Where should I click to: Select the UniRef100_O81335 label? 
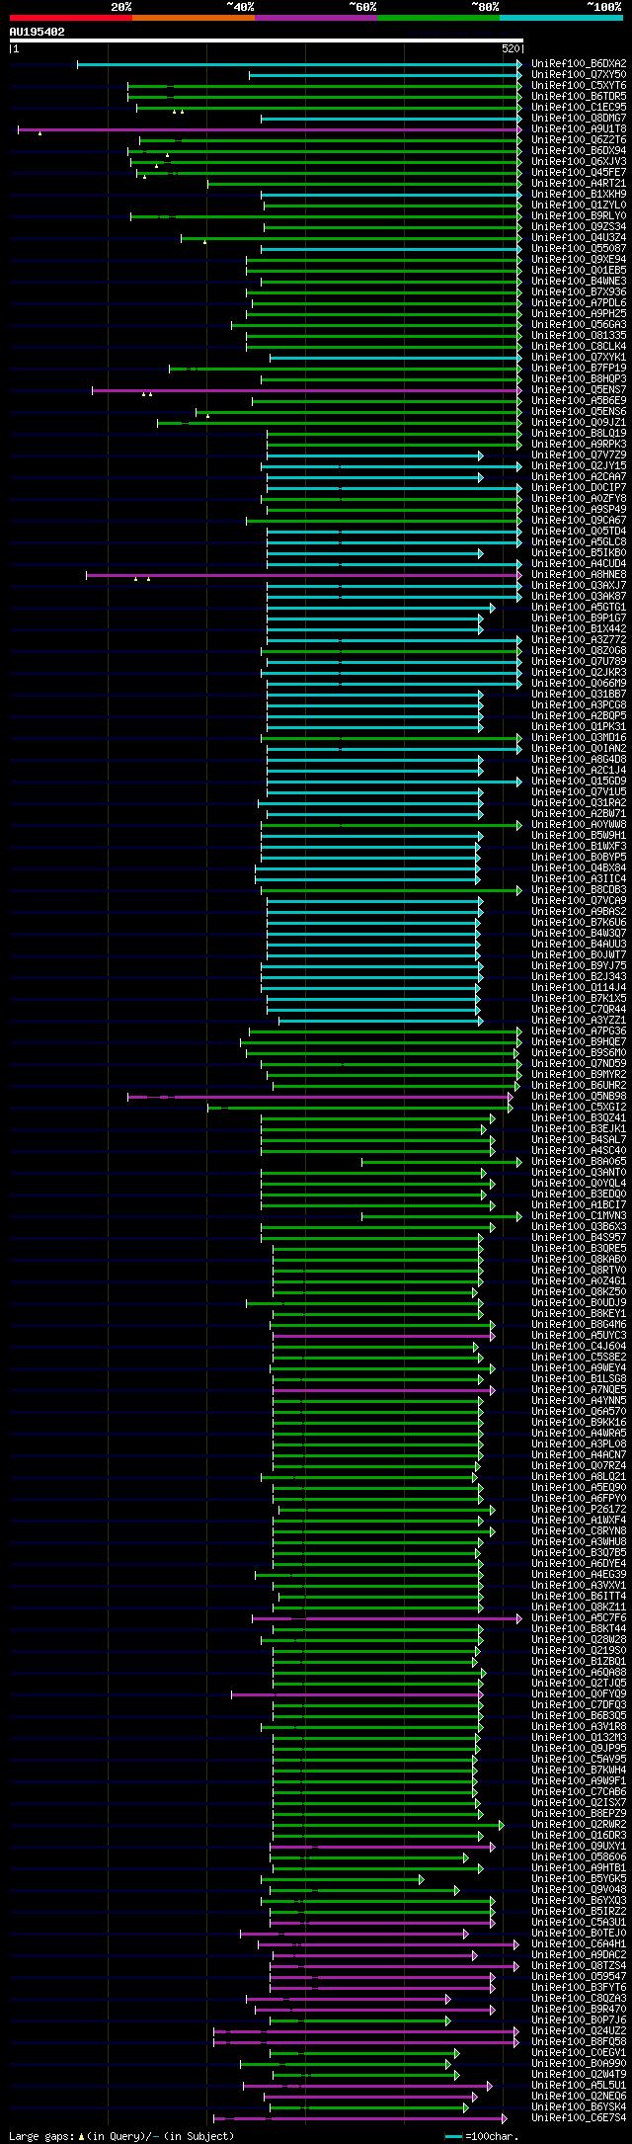coord(579,336)
